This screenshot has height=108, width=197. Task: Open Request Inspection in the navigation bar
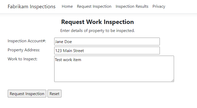94,6
